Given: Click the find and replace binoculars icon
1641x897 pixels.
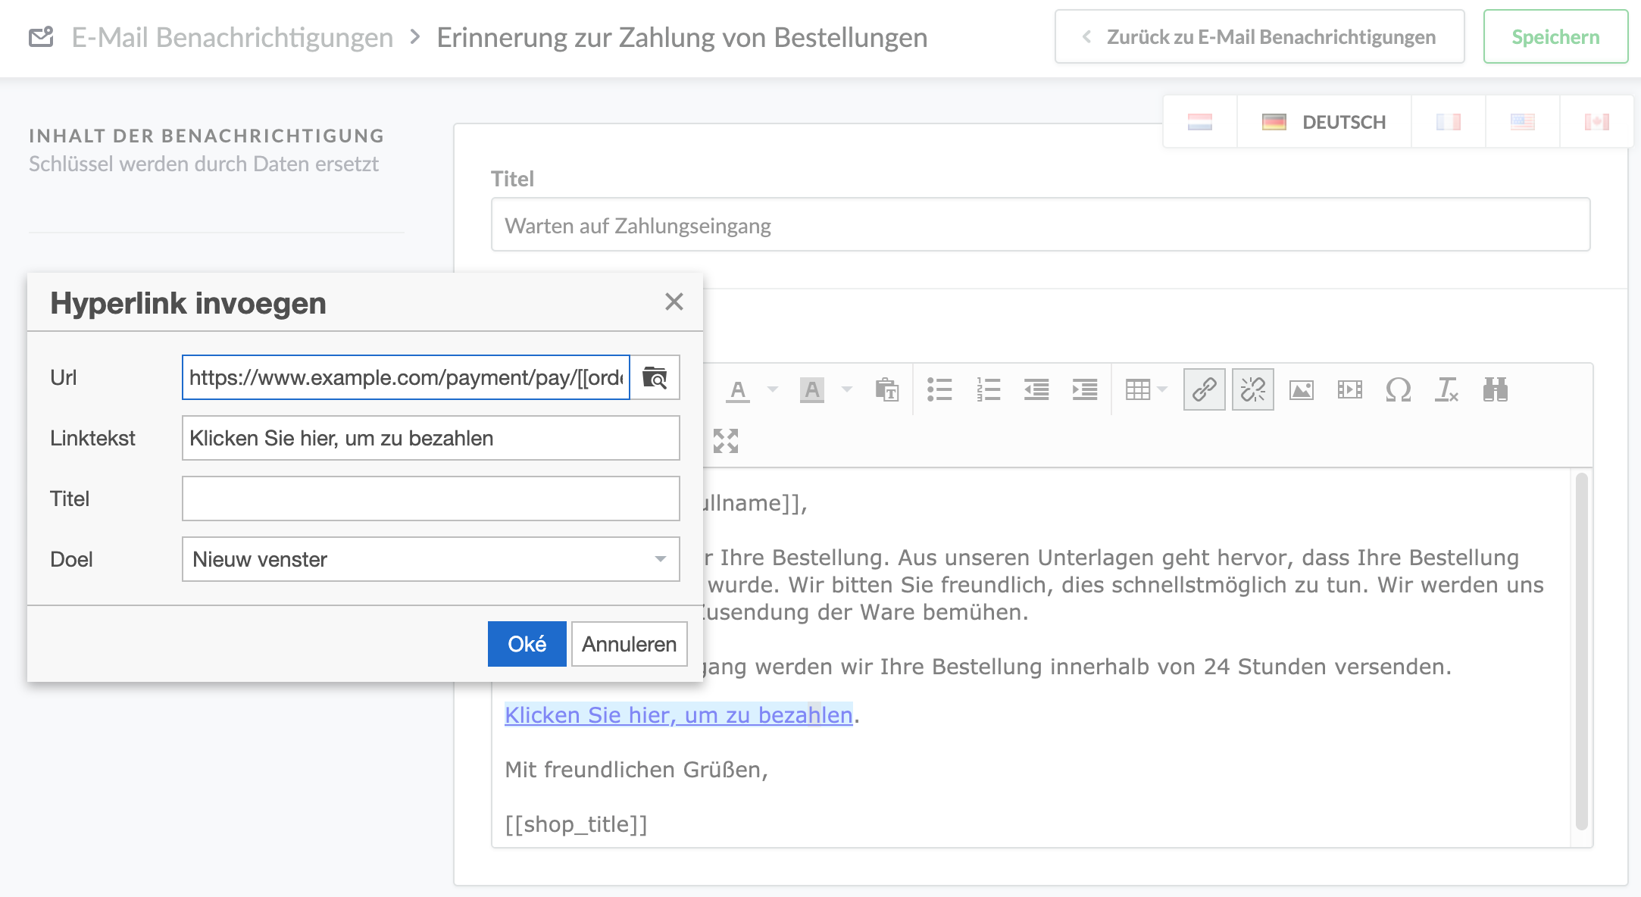Looking at the screenshot, I should pos(1496,390).
